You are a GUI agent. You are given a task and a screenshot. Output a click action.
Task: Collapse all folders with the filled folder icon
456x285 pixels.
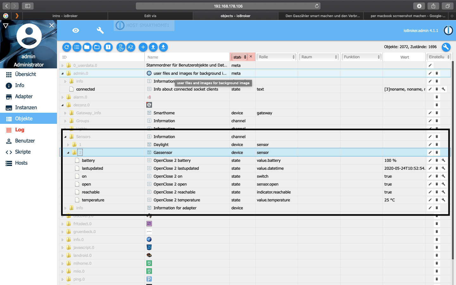coord(87,47)
